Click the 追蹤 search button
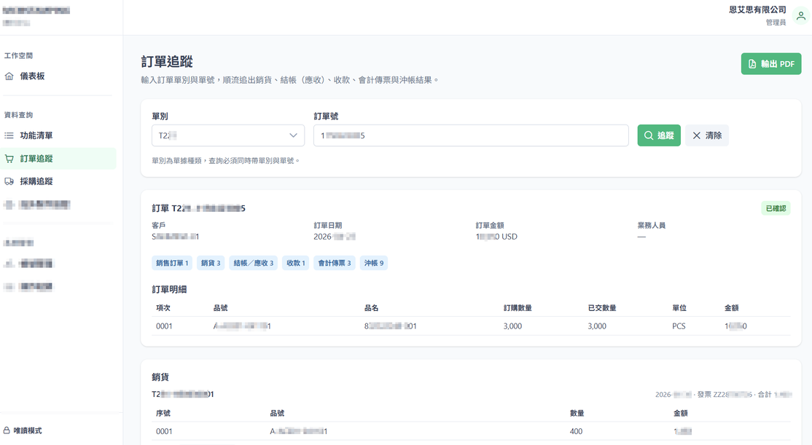Screen dimensions: 812x445 click(659, 135)
